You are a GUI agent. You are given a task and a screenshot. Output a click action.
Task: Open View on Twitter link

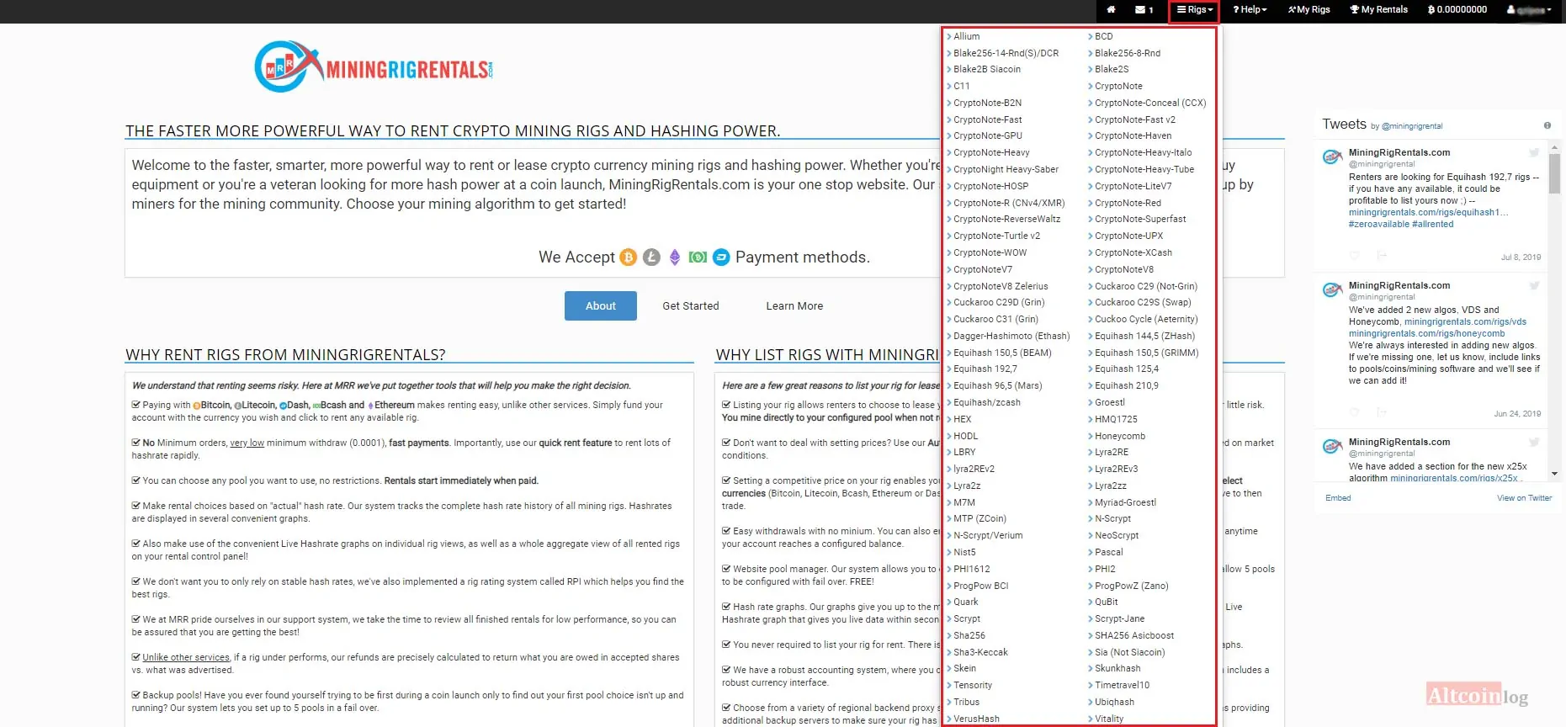pos(1524,498)
